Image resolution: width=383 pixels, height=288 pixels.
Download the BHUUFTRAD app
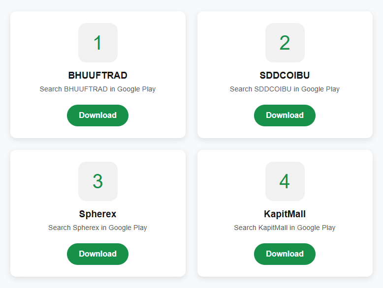coord(97,115)
